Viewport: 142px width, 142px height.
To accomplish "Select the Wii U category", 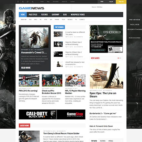I will 35,20.
